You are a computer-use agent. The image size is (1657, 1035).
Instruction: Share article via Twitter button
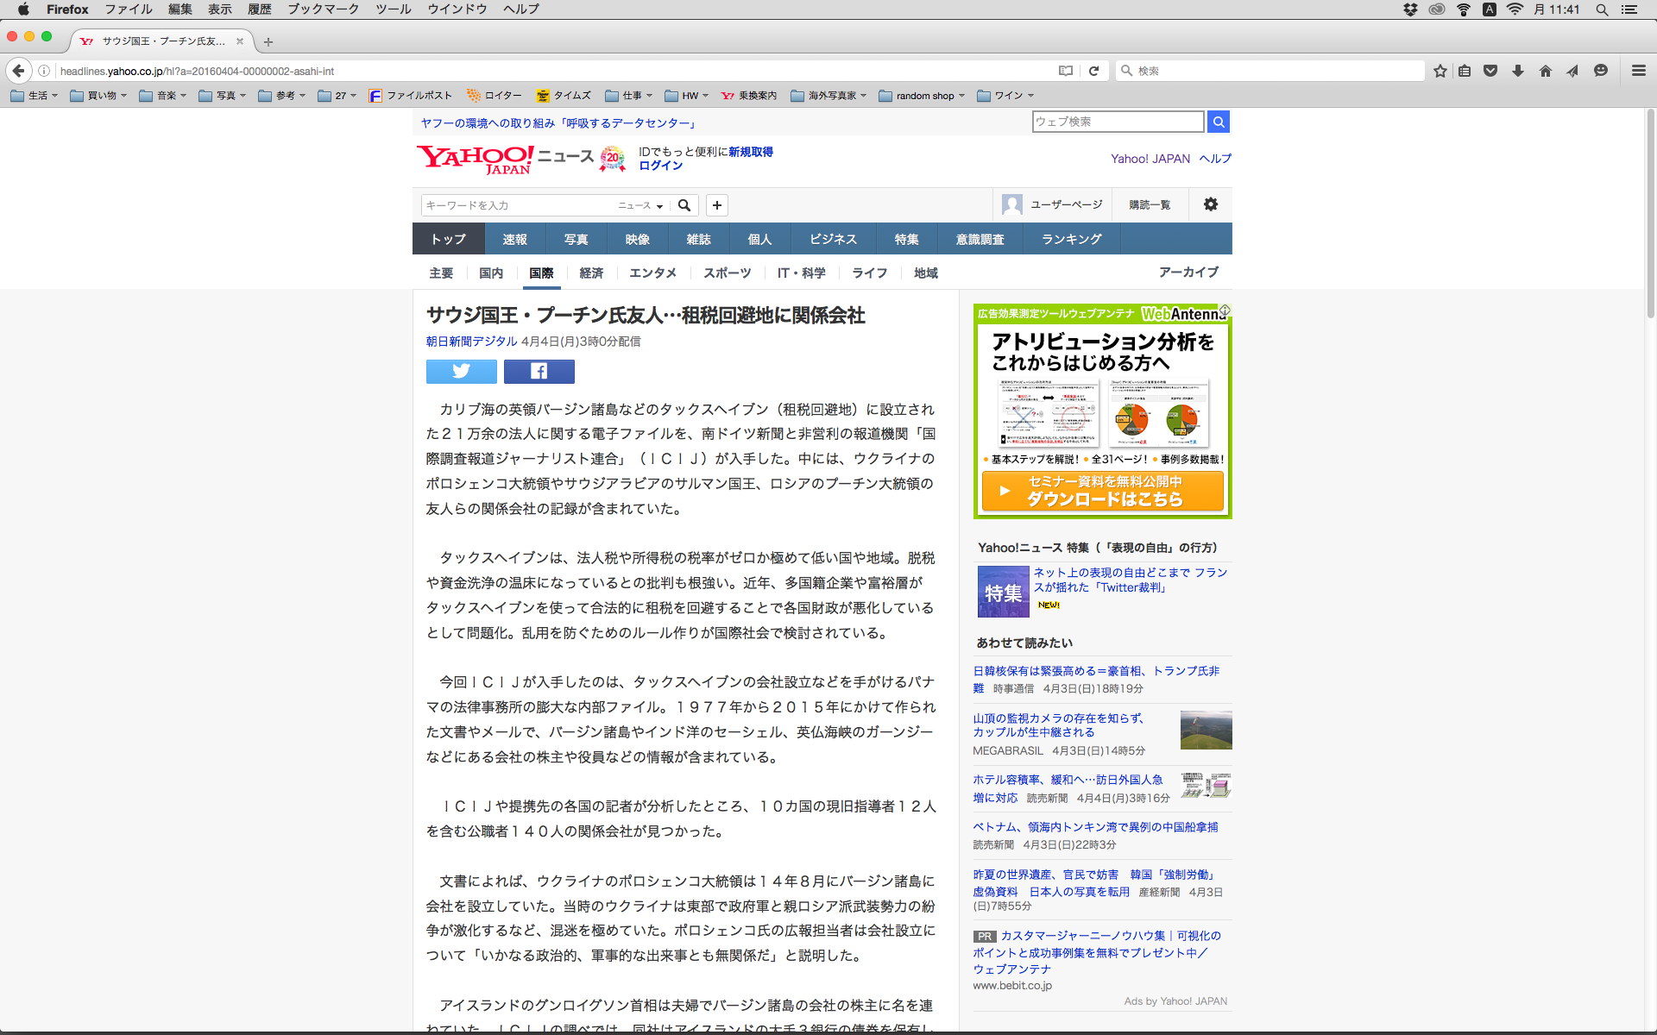[x=461, y=371]
